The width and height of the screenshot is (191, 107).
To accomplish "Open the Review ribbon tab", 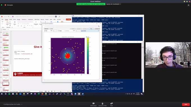I will pyautogui.click(x=47, y=19).
